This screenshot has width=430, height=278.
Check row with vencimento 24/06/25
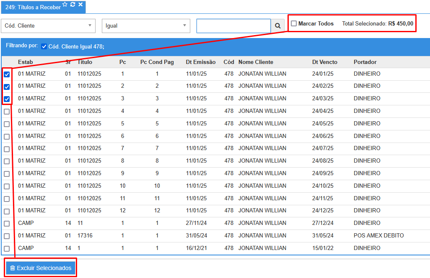[x=7, y=137]
